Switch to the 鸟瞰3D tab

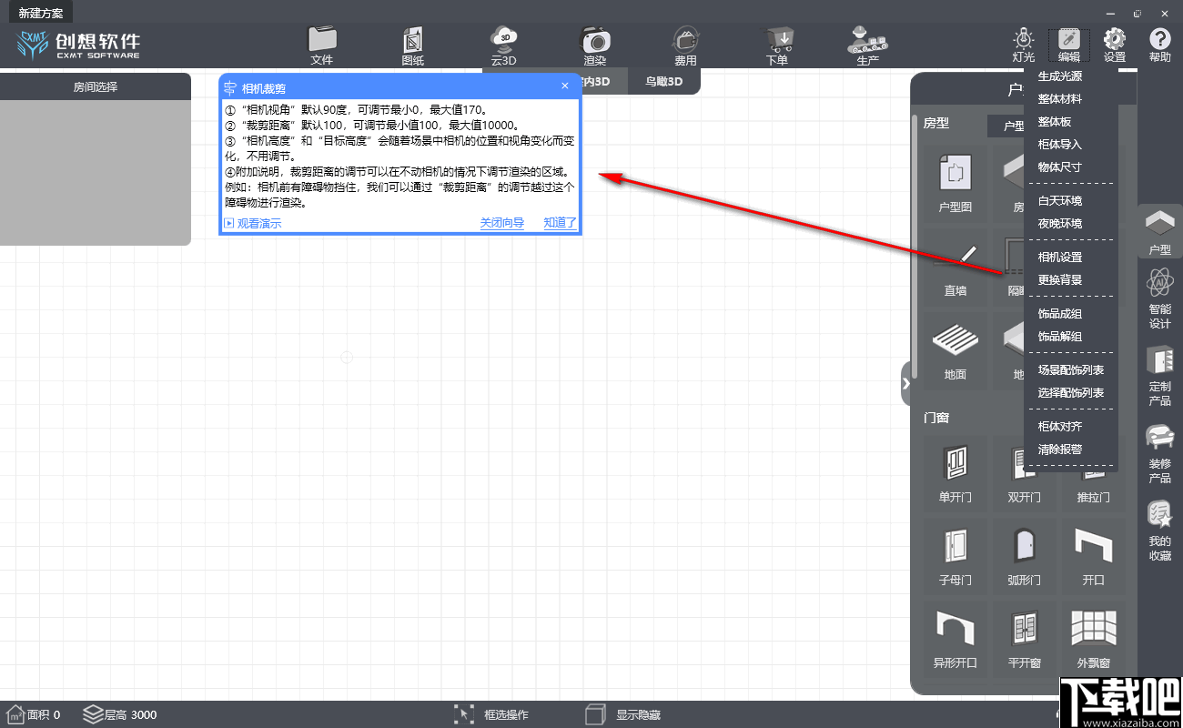664,81
